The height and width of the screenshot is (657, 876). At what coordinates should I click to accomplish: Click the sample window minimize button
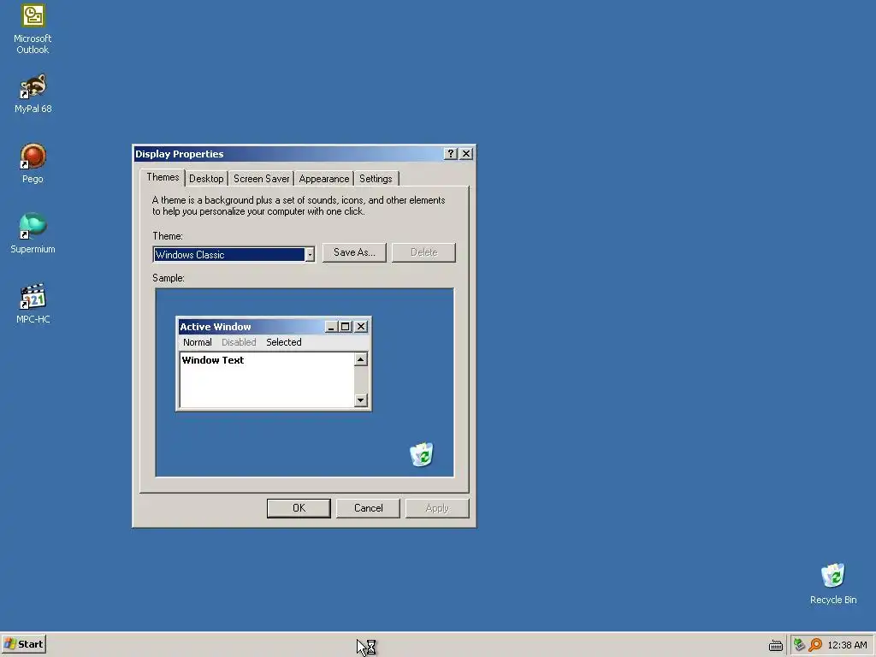[331, 327]
